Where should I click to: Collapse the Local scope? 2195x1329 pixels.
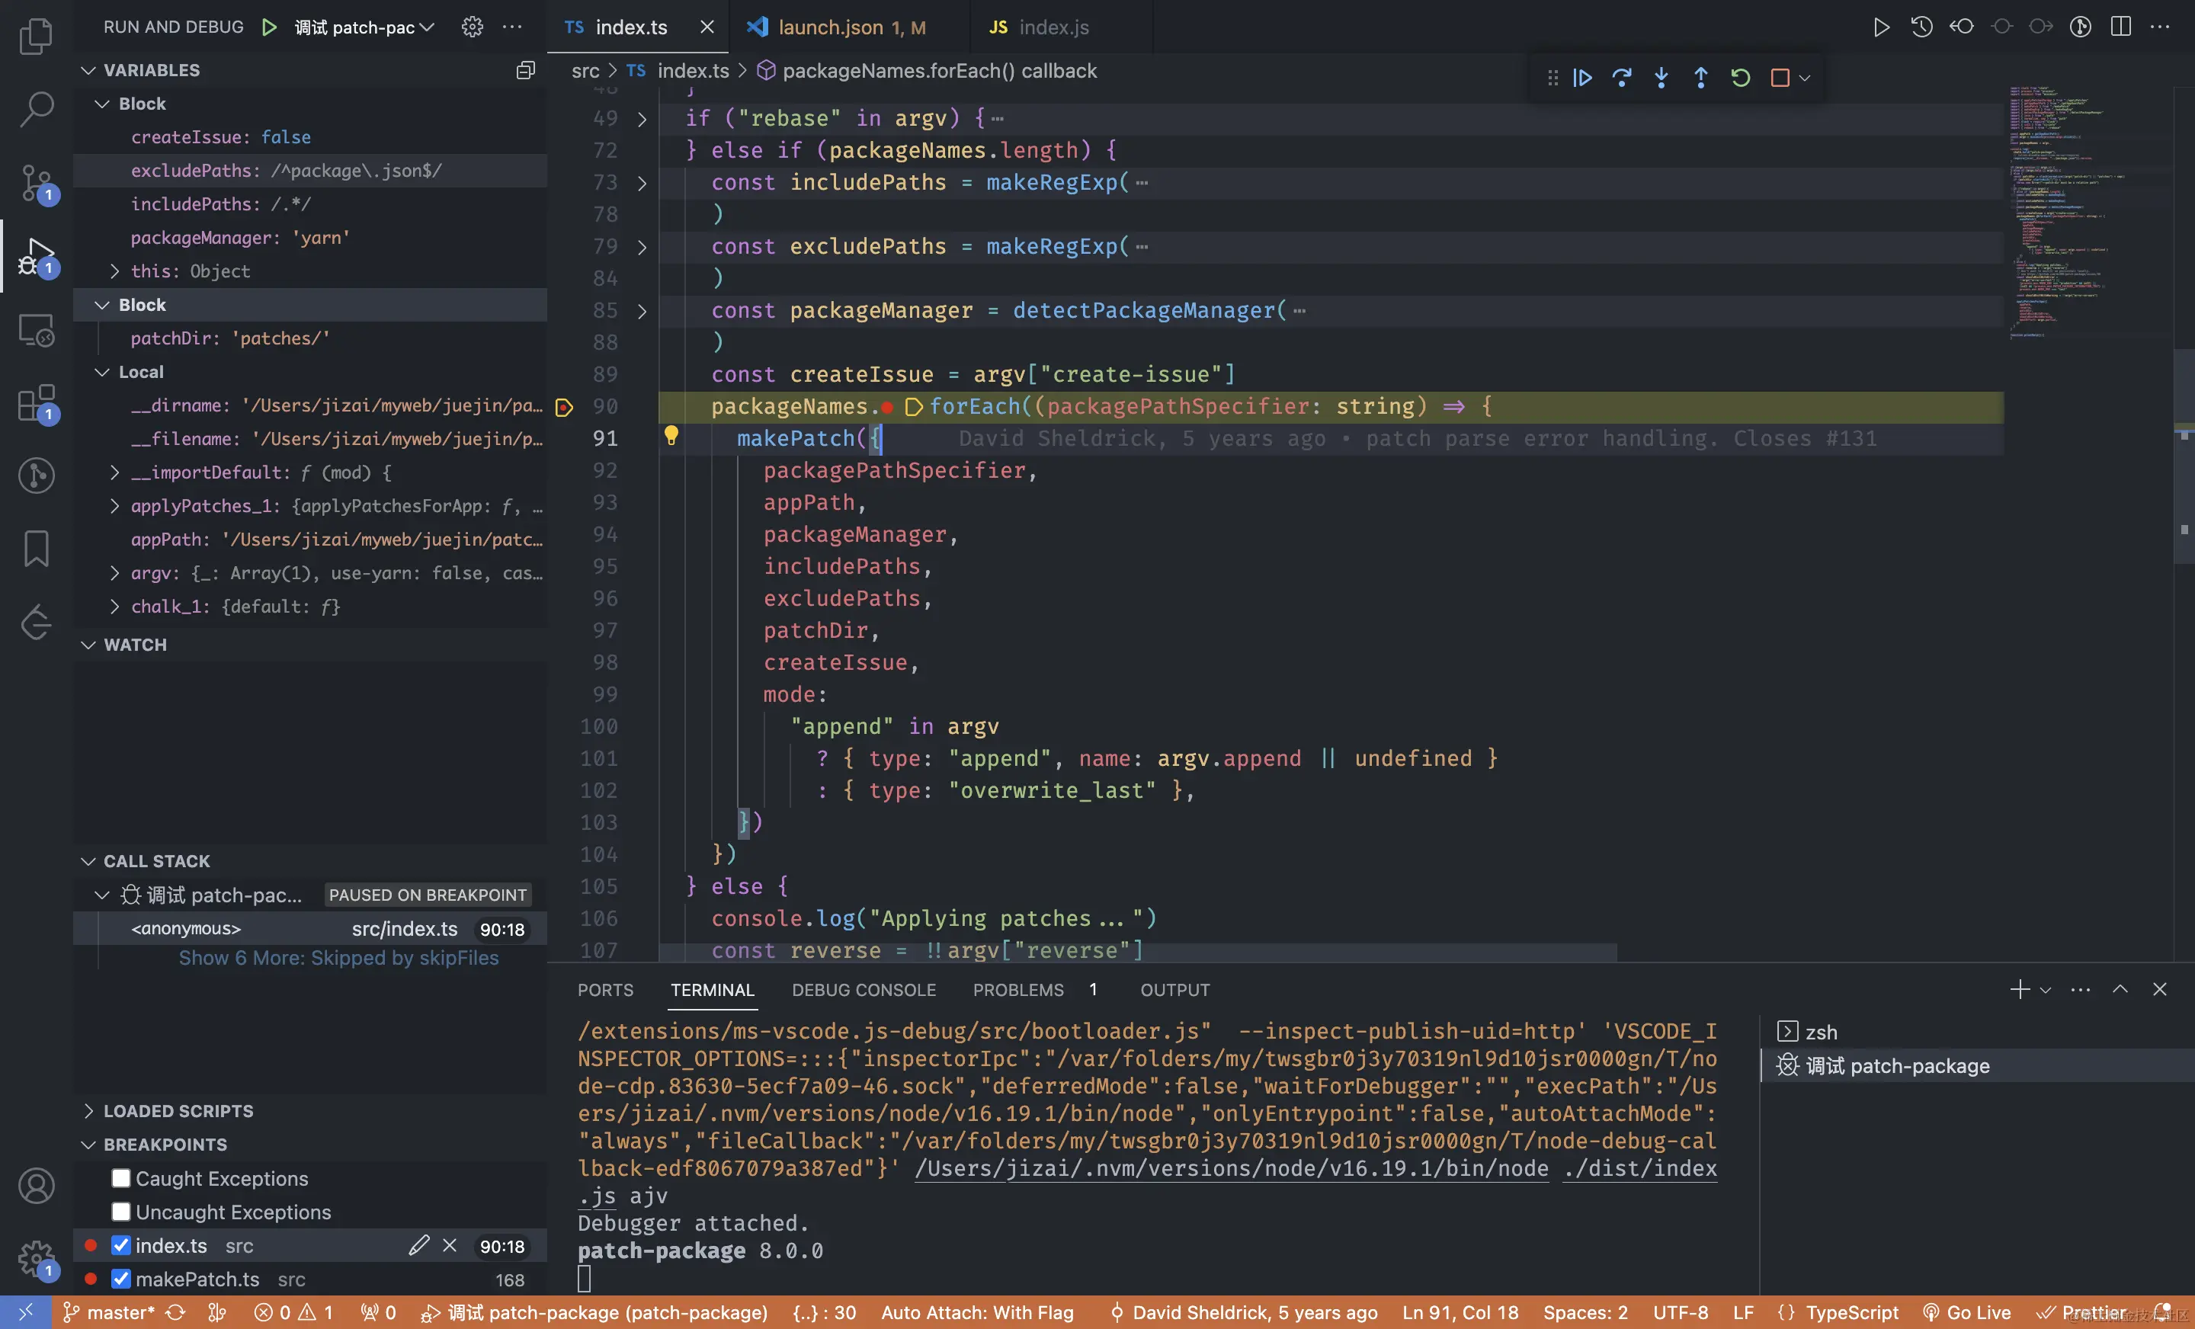pyautogui.click(x=102, y=373)
